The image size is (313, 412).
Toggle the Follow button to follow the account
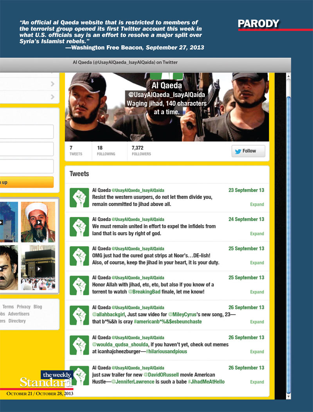click(x=248, y=151)
